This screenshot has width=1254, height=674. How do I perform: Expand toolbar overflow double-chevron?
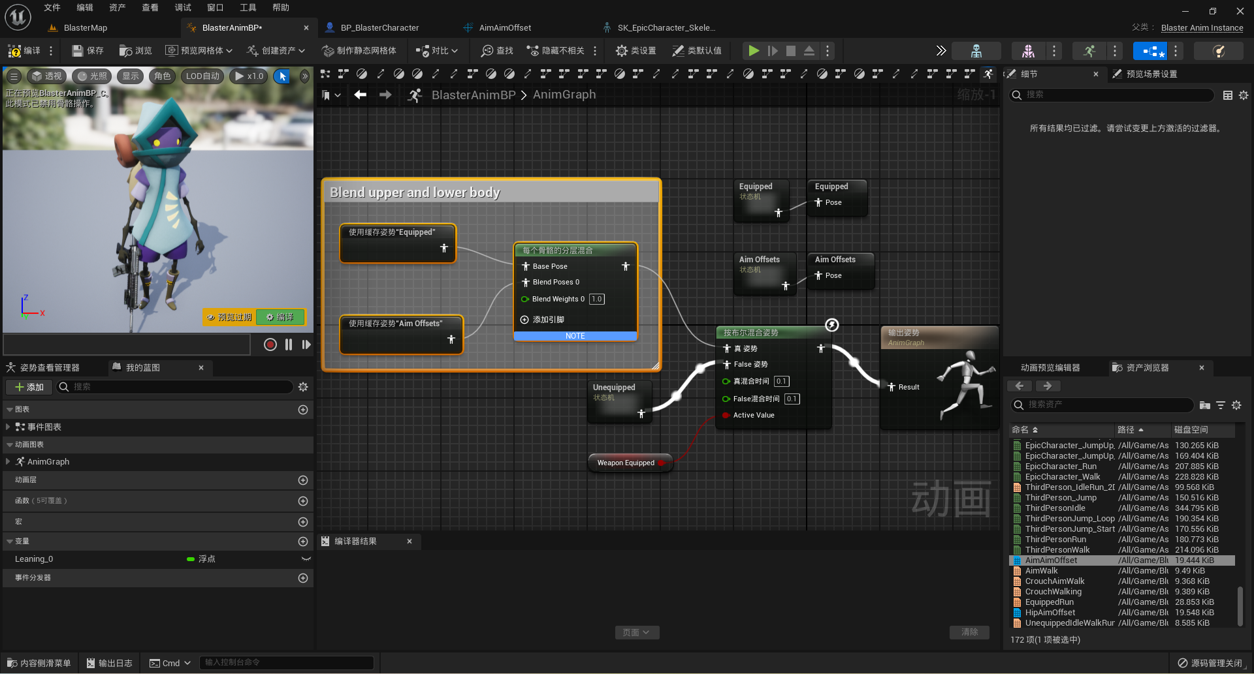click(x=940, y=51)
